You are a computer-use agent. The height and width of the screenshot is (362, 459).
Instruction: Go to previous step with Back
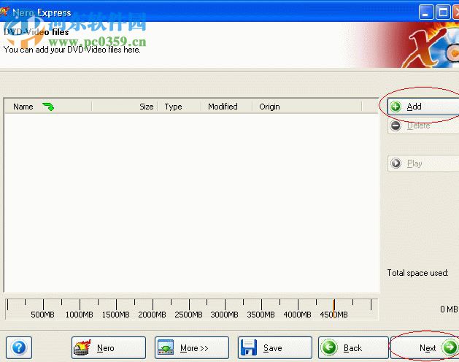[353, 347]
